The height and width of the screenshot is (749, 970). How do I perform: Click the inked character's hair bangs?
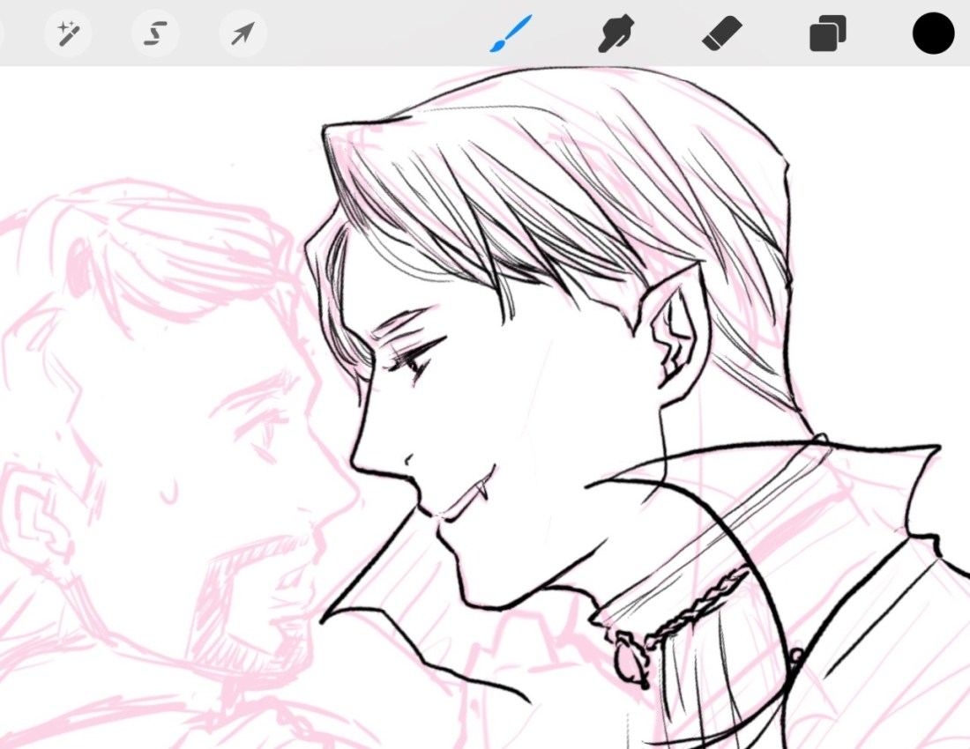coord(459,220)
